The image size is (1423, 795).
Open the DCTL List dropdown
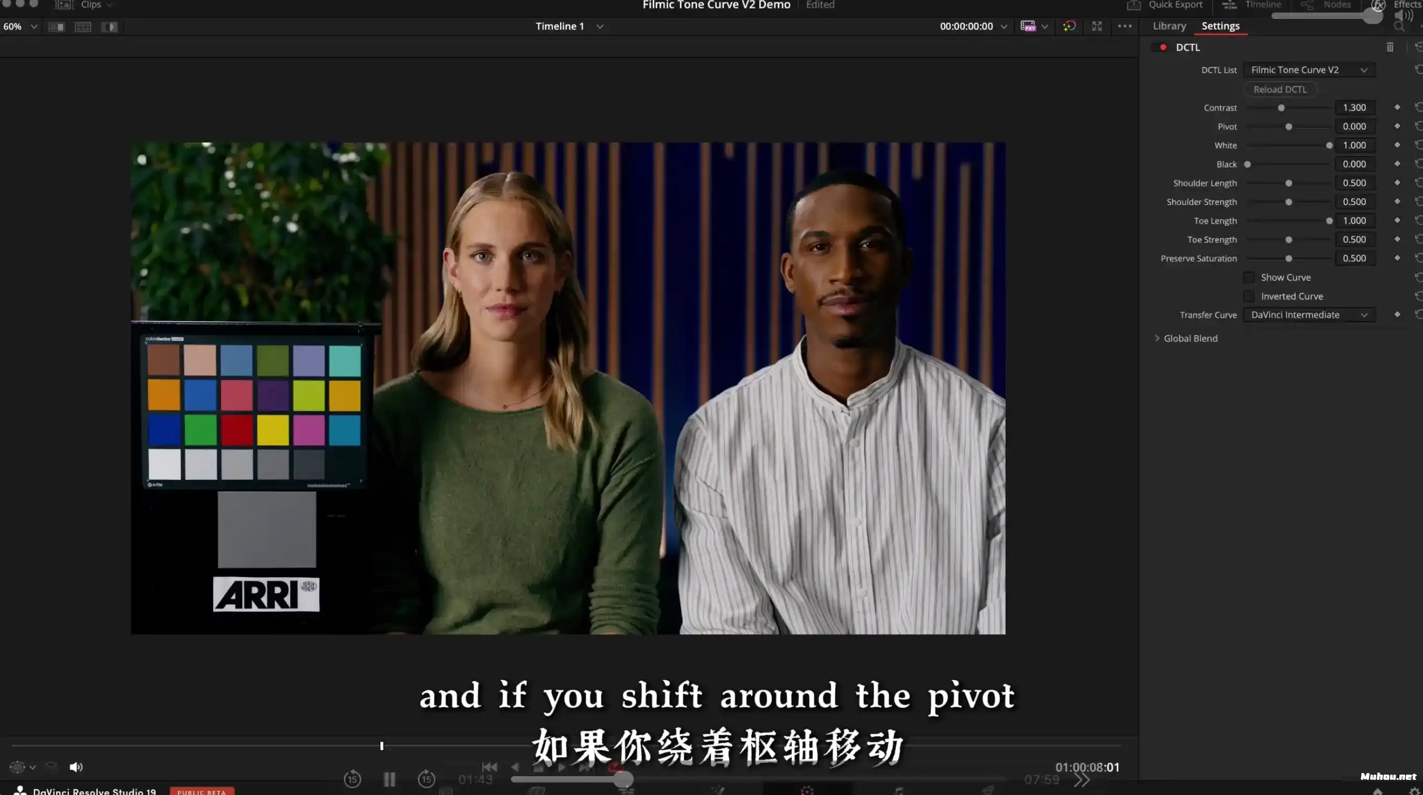[x=1309, y=69]
